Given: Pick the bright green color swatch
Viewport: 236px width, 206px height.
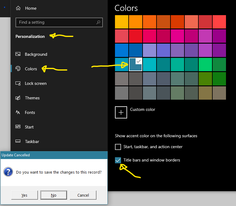Looking at the screenshot, I should point(205,64).
